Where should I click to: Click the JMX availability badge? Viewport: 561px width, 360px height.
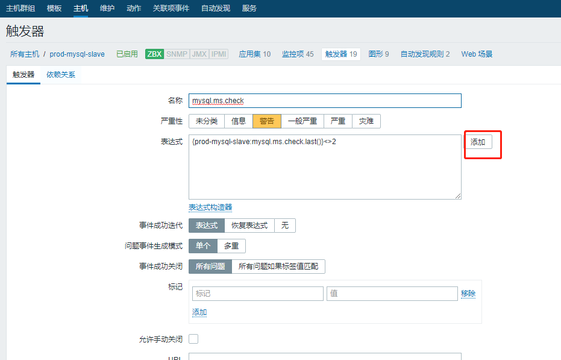[199, 54]
